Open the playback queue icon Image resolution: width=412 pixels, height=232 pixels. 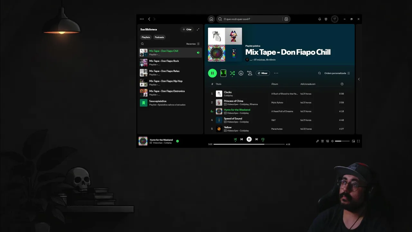pyautogui.click(x=323, y=141)
